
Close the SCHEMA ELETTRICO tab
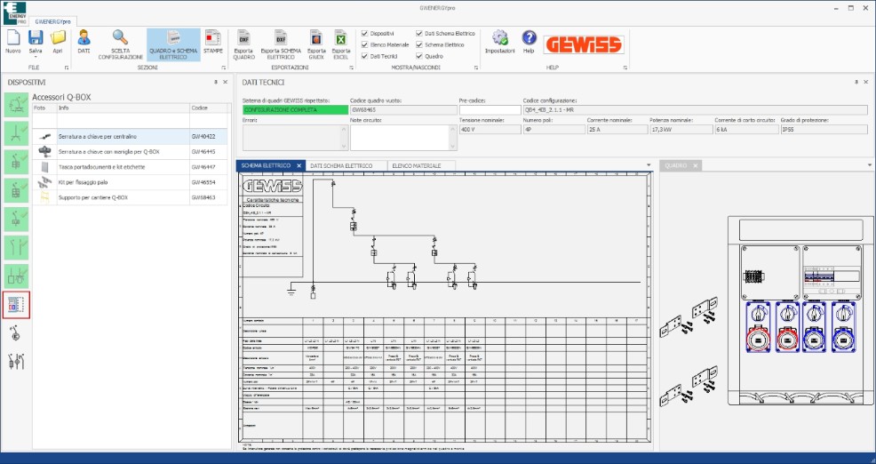[299, 165]
